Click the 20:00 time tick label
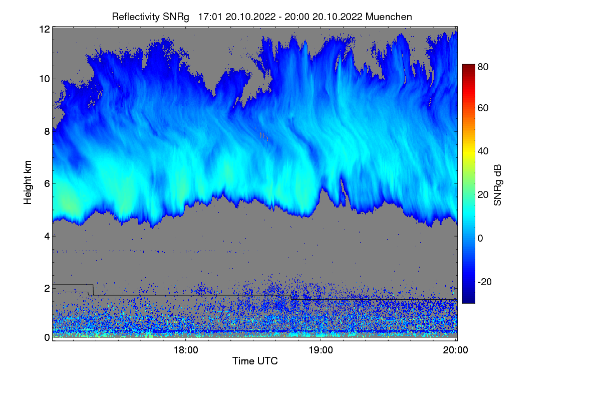601x401 pixels. pos(456,350)
